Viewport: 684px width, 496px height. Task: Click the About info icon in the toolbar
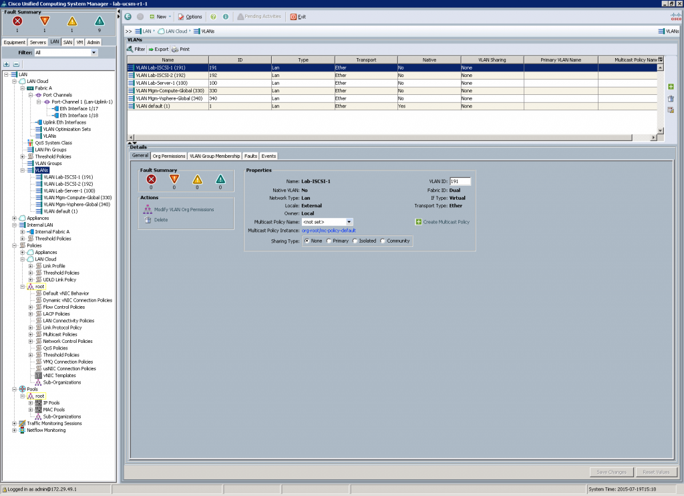click(x=226, y=17)
